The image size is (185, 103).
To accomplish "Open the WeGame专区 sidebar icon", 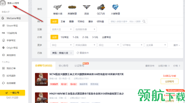I will (3, 18).
